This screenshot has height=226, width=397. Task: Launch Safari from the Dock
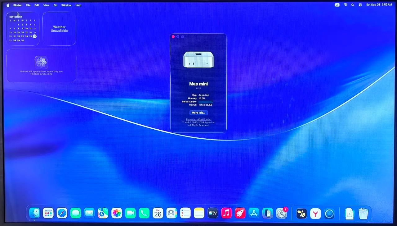[62, 213]
